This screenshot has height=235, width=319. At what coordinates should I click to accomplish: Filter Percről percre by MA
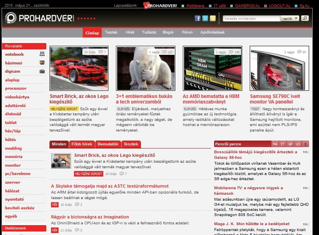(x=275, y=144)
